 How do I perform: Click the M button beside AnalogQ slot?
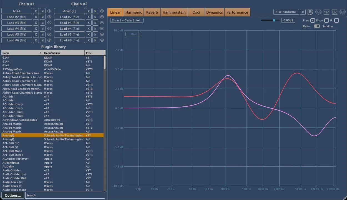(95, 11)
